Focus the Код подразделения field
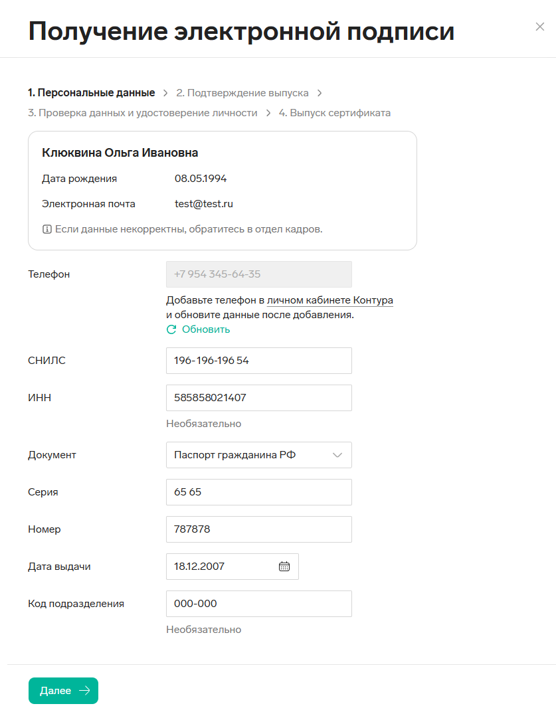 click(x=258, y=604)
